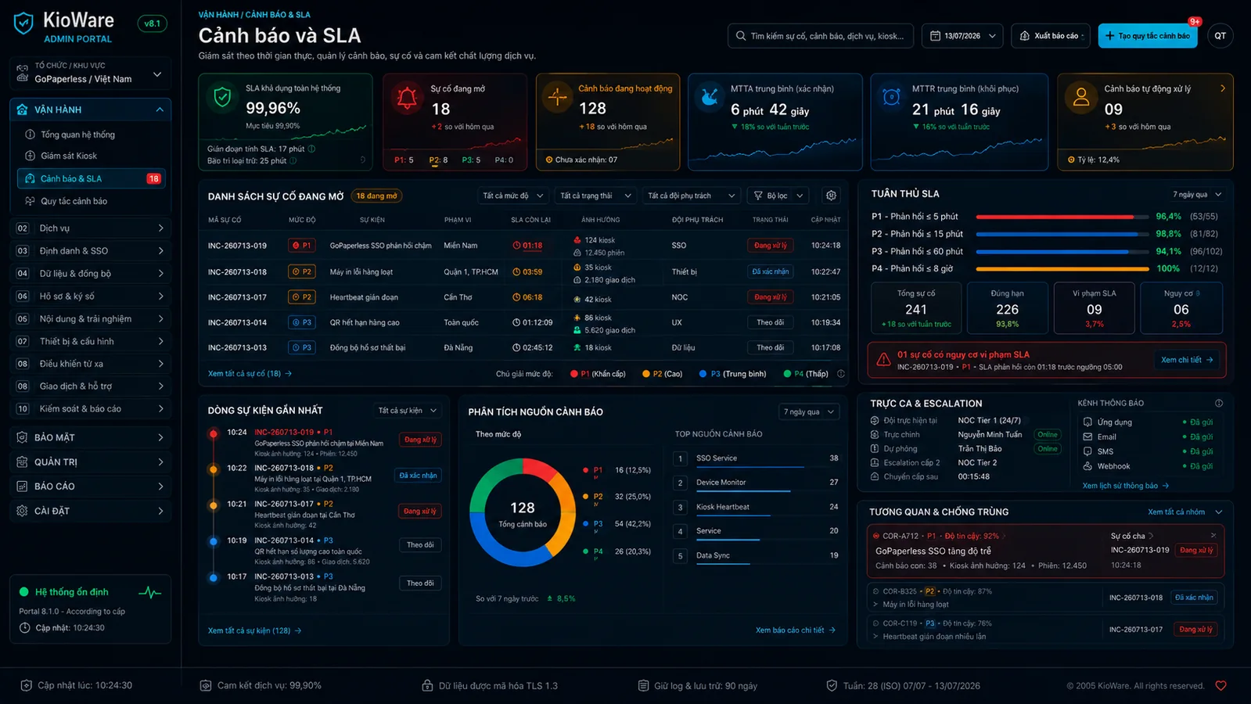1251x704 pixels.
Task: Click the legend info icon after P4 (Thấp)
Action: click(x=841, y=374)
